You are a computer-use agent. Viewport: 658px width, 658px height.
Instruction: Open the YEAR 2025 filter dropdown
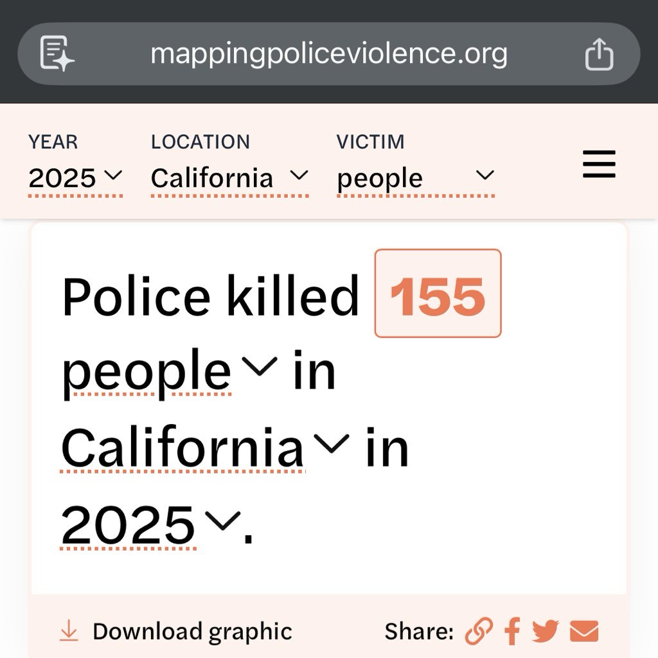75,177
